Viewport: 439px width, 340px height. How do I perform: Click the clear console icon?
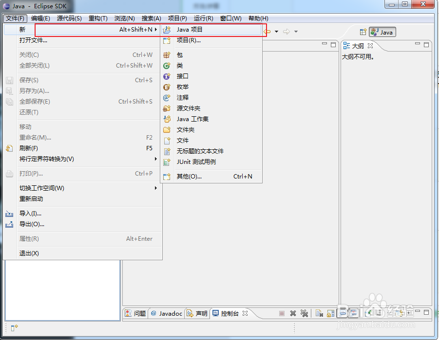click(x=319, y=313)
